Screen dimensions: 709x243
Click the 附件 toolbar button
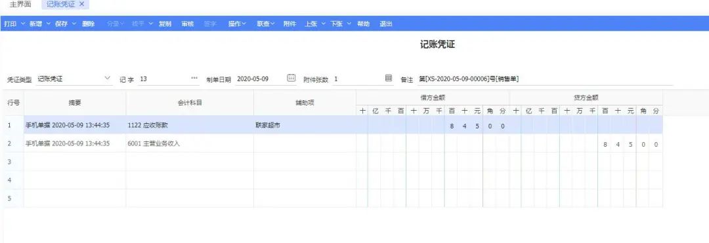pos(290,24)
